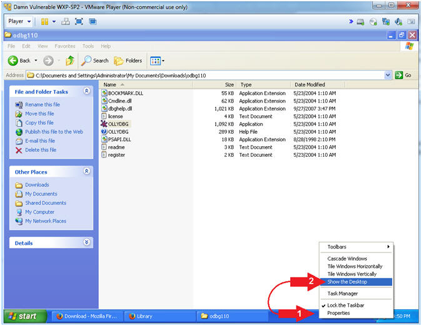Open the Views dropdown arrow
The image size is (422, 326).
pos(163,61)
